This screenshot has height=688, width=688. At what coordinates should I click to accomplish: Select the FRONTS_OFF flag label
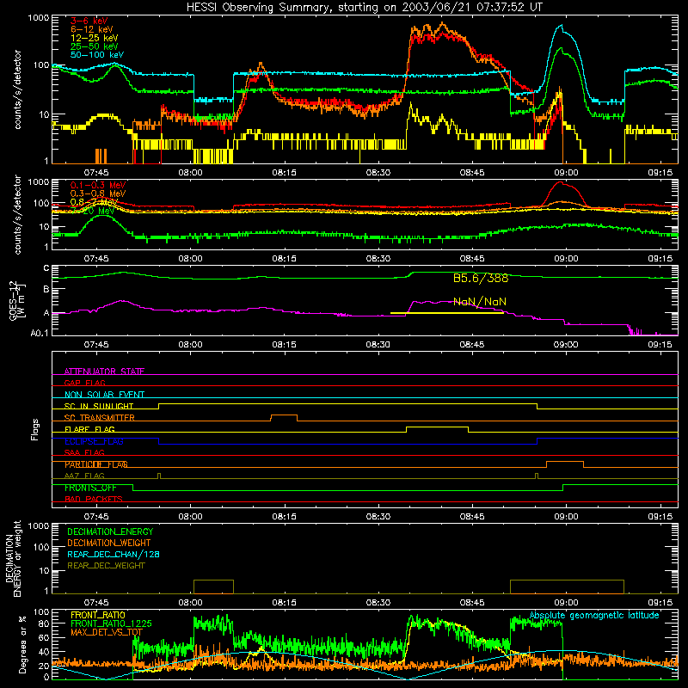(x=90, y=488)
